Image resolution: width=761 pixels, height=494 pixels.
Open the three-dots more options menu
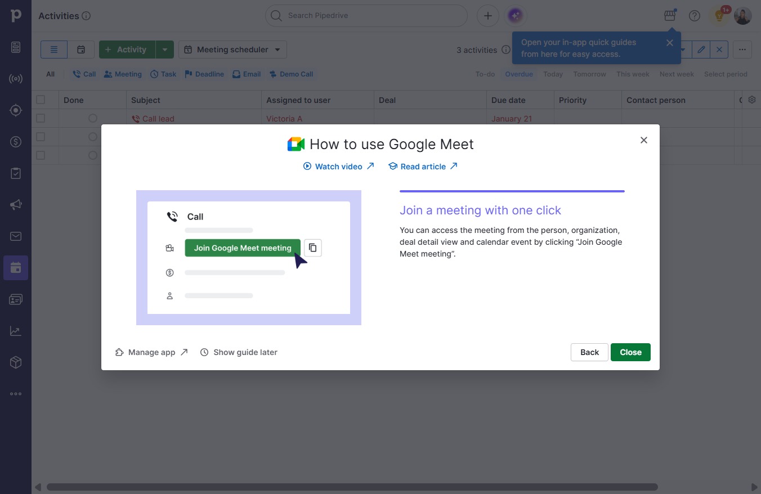coord(742,50)
